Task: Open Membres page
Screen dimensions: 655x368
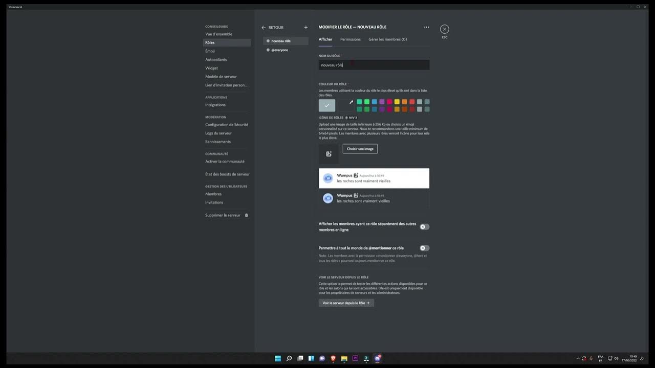Action: (x=227, y=194)
